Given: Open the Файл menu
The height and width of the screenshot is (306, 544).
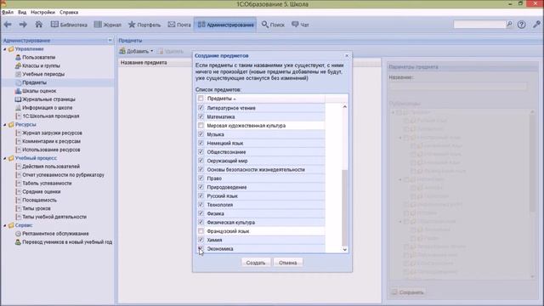Looking at the screenshot, I should click(8, 12).
